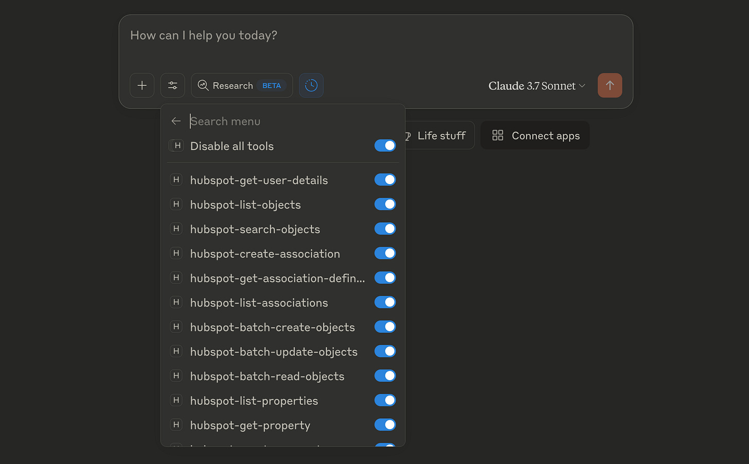Click H icon beside hubspot-batch-read-objects
The width and height of the screenshot is (749, 464).
point(176,376)
